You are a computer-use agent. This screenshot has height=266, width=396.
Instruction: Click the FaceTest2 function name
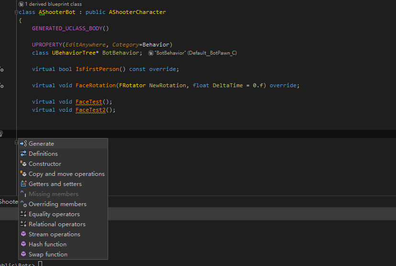[x=90, y=110]
